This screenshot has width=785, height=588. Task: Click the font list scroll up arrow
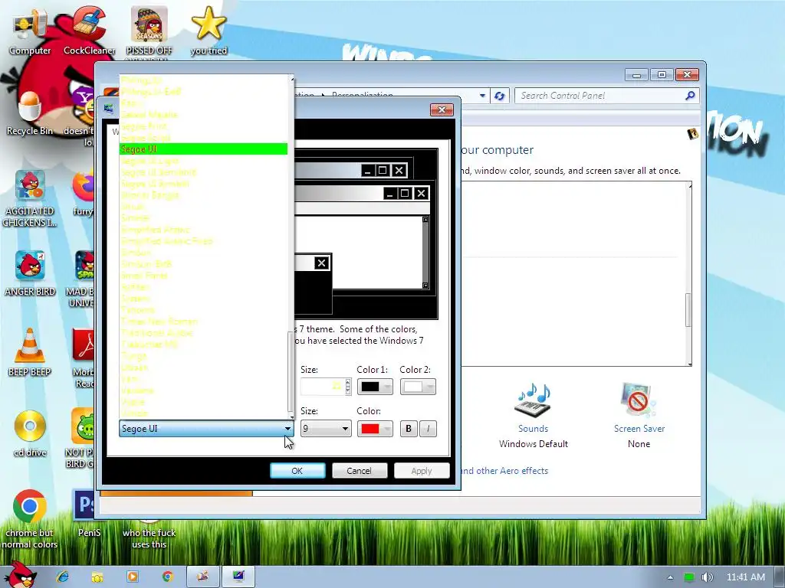[x=291, y=79]
